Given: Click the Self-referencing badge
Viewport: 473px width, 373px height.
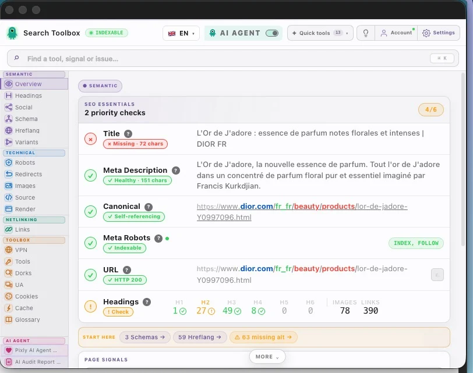Looking at the screenshot, I should point(134,216).
